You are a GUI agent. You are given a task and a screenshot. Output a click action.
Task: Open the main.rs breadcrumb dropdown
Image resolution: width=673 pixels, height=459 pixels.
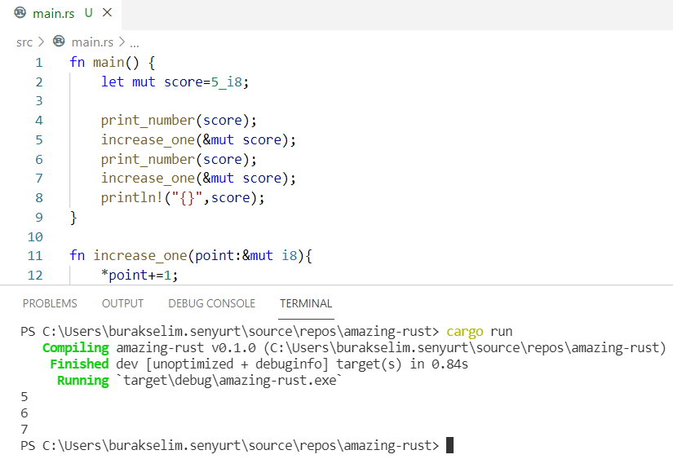[x=92, y=42]
